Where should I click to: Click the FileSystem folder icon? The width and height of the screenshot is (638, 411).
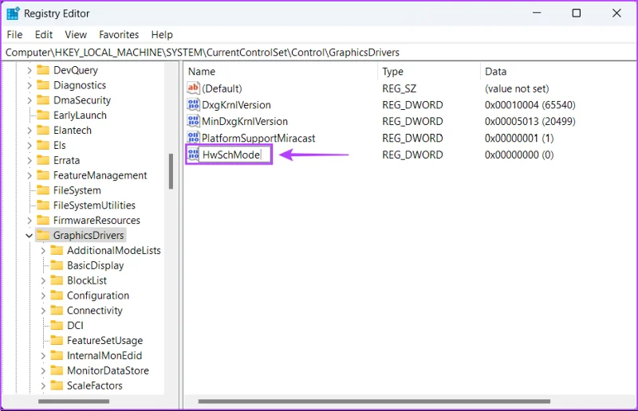(43, 190)
